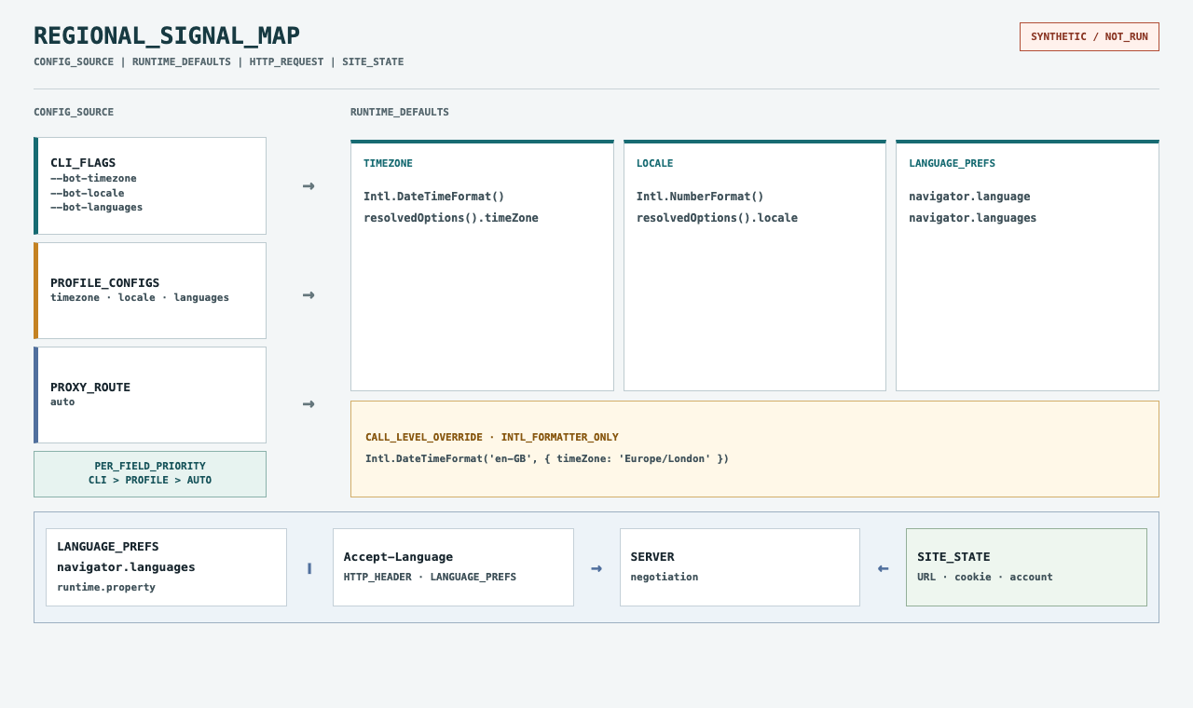Select the 'Intl.NumberFormat()' line
1193x708 pixels.
click(x=700, y=197)
